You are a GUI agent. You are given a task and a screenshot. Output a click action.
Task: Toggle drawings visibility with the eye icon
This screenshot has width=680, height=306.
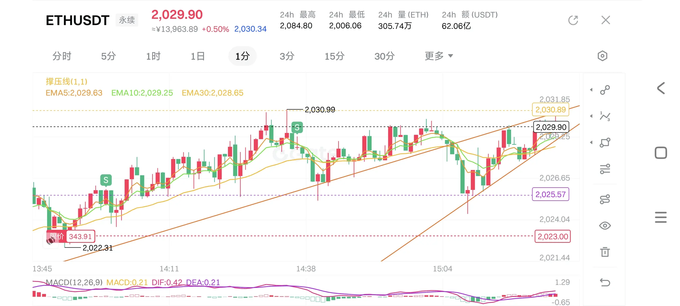[x=605, y=225]
